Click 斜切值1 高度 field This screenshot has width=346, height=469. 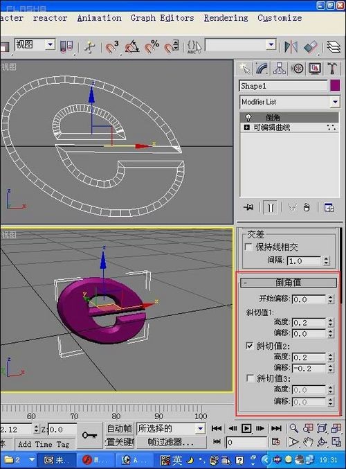309,323
